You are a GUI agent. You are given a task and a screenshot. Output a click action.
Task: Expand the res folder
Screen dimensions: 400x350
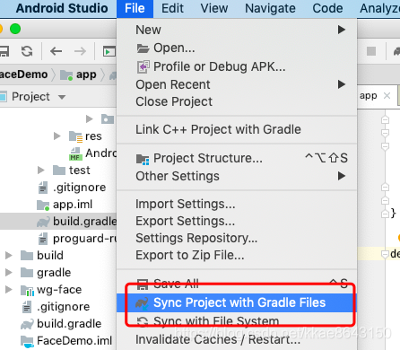tap(57, 136)
